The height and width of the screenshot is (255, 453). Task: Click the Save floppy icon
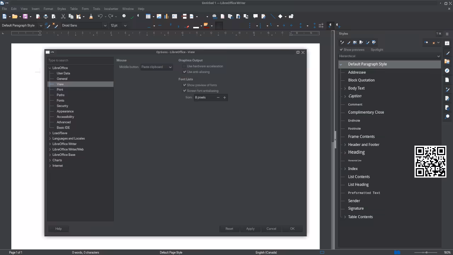[x=25, y=16]
